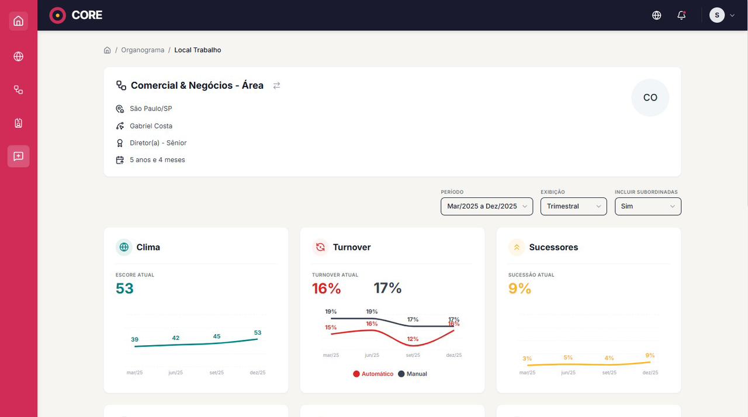Click the Sucessores card icon

click(517, 247)
